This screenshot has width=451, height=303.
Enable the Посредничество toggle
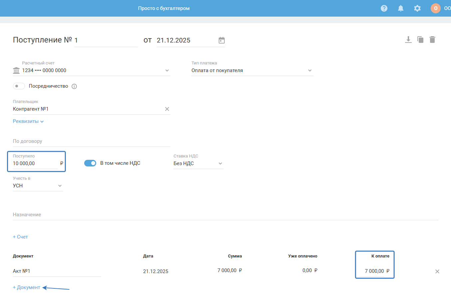(x=19, y=86)
